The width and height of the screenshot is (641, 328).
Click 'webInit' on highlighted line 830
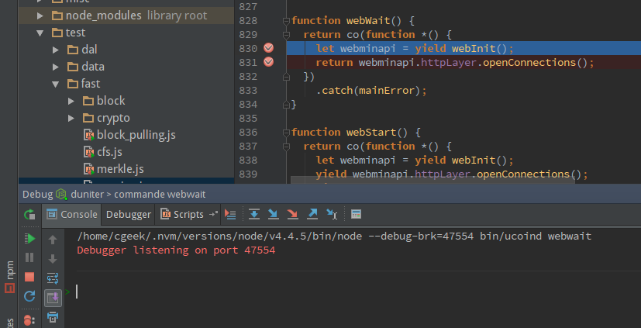click(474, 49)
